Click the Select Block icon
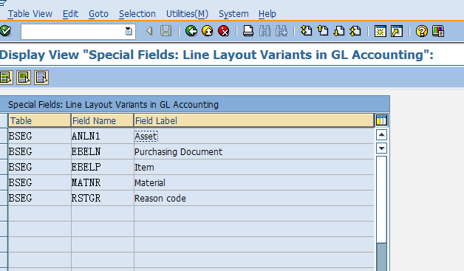Image resolution: width=464 pixels, height=271 pixels. point(24,78)
